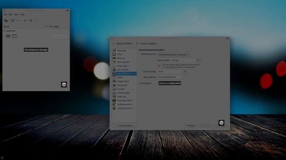Select Video QXL in the hardware list
The height and width of the screenshot is (160, 286).
[124, 97]
